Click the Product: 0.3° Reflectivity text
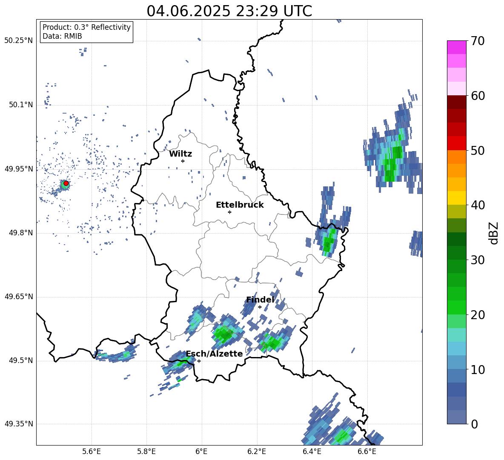 (86, 27)
